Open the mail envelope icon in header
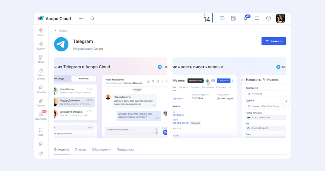 point(222,18)
